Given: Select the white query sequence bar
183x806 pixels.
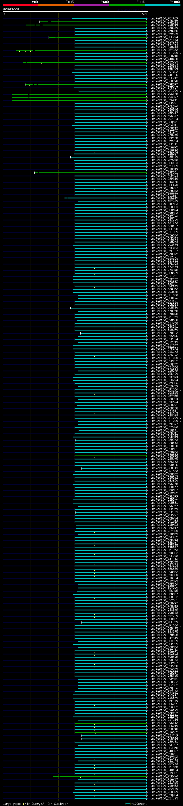Looking at the screenshot, I should click(75, 12).
